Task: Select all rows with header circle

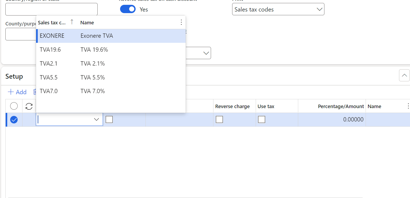Action: coord(14,106)
